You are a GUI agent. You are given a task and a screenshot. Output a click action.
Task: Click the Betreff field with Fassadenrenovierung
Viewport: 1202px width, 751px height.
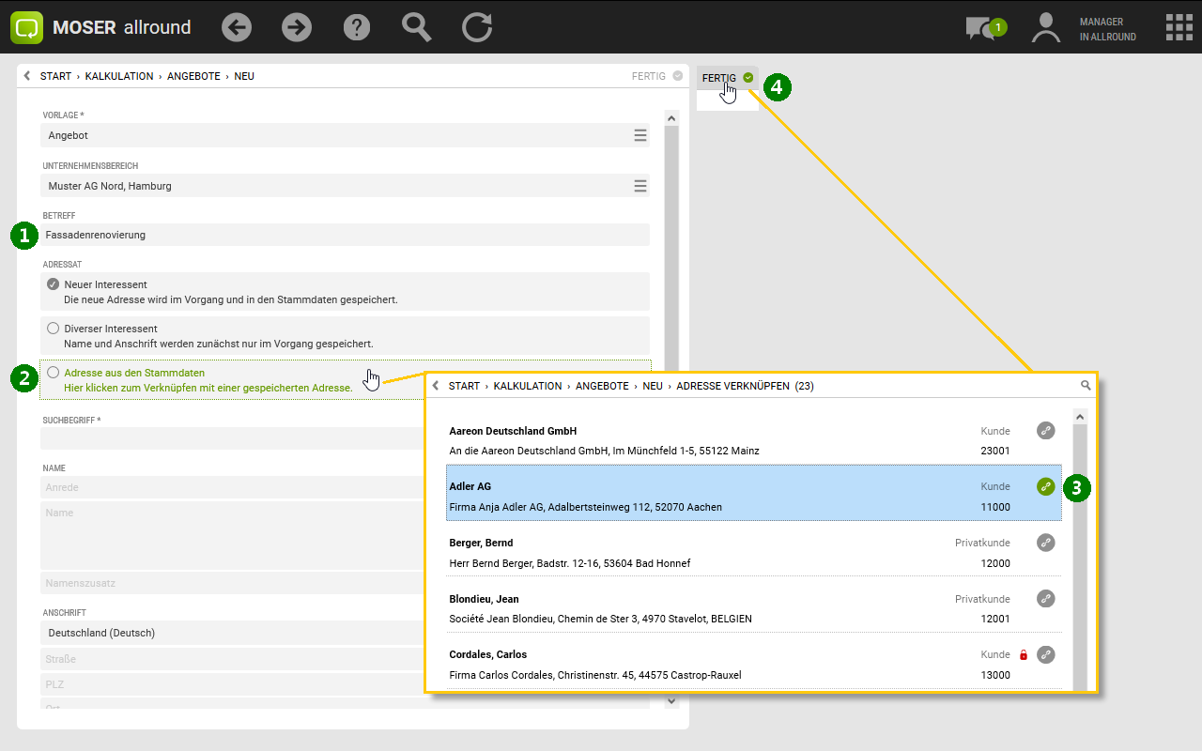[345, 235]
